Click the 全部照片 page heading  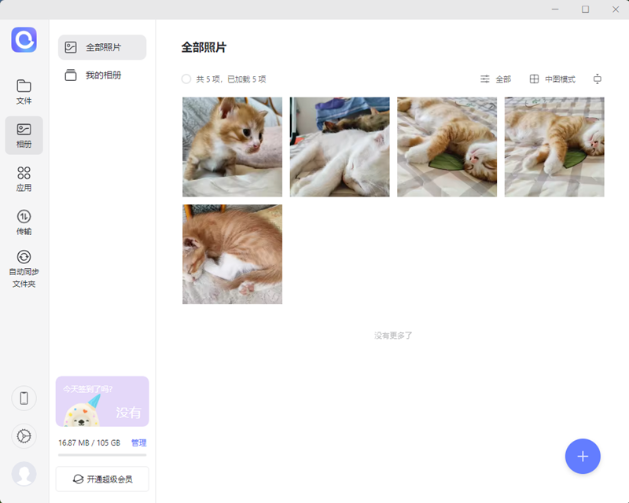[x=204, y=47]
